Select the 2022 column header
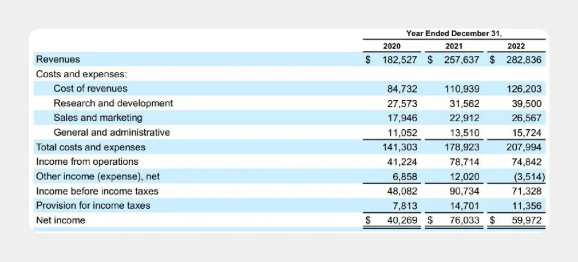 tap(516, 46)
